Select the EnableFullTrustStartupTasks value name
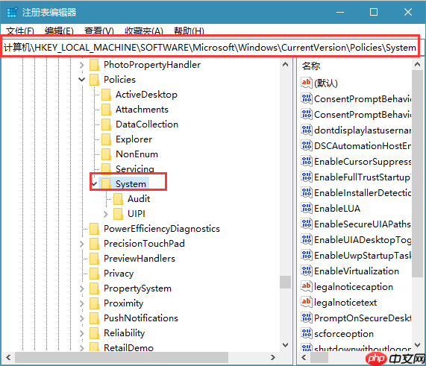 pyautogui.click(x=363, y=177)
